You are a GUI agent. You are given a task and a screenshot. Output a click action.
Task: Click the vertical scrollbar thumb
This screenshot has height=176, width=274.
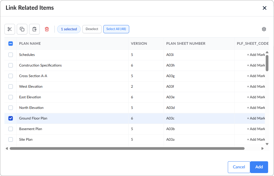267,63
